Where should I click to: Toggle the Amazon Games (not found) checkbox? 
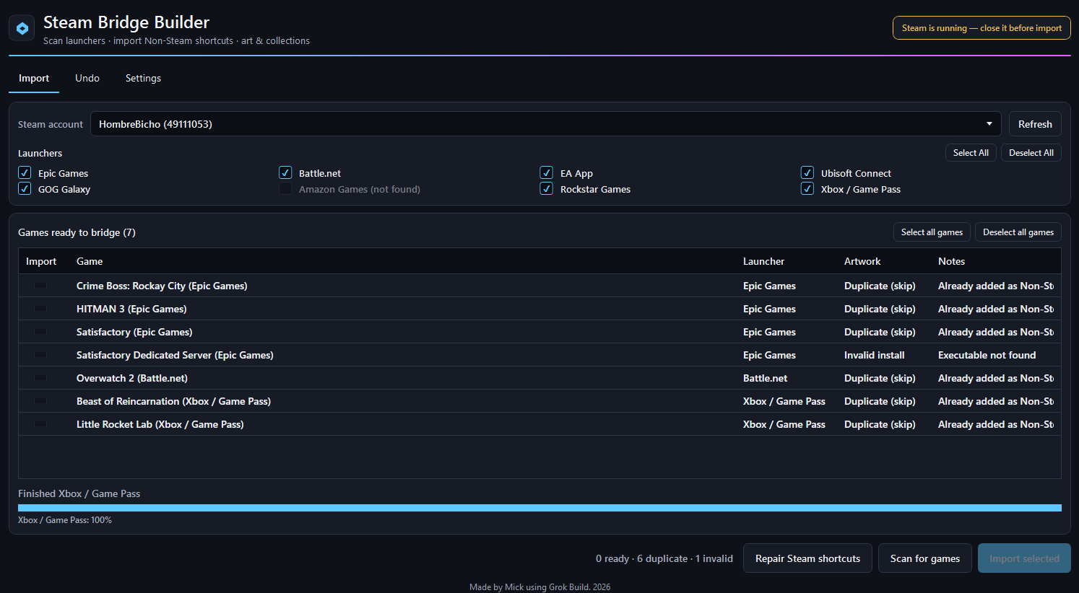pos(285,188)
